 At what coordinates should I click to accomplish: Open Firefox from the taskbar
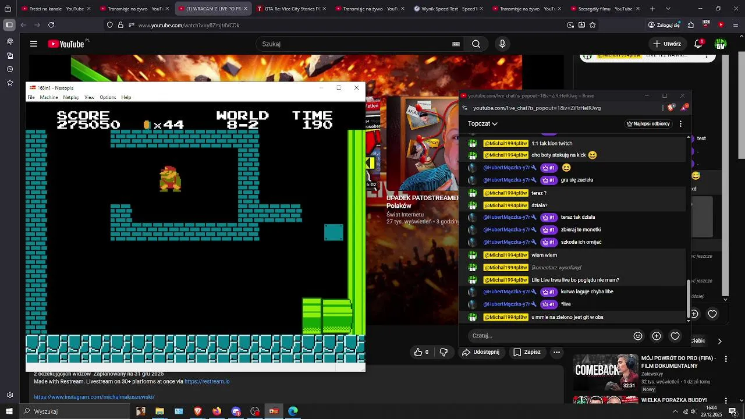[x=217, y=411]
